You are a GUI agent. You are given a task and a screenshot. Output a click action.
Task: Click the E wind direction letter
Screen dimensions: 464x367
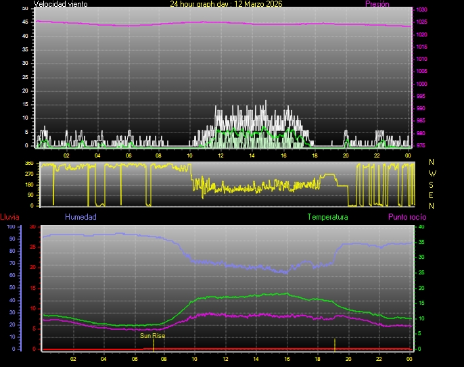432,195
